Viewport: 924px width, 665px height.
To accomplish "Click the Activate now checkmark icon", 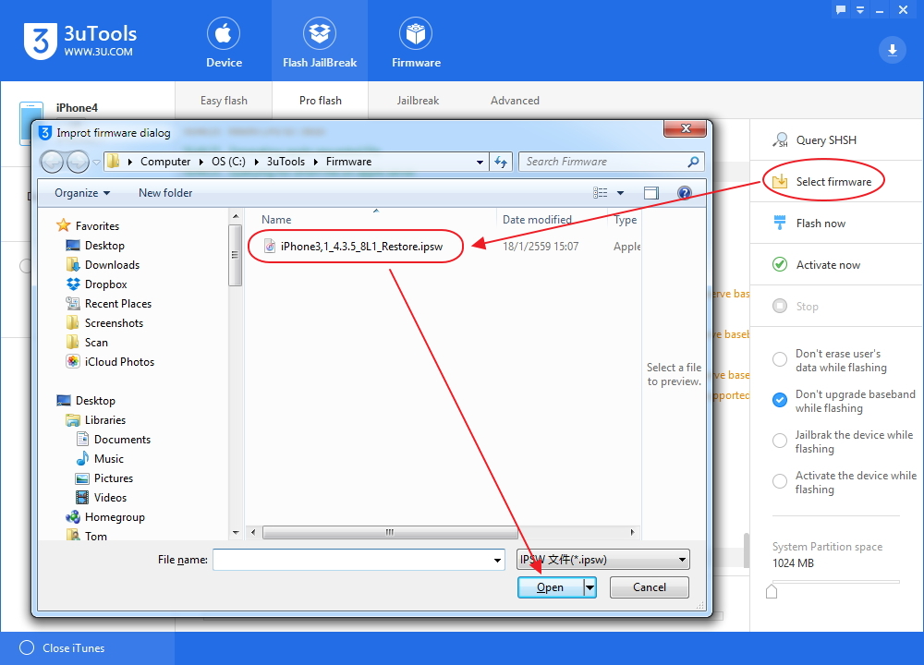I will [x=780, y=264].
